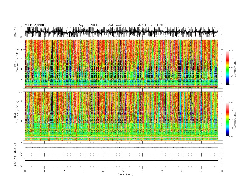
Task: Click the ch.3 flat signal trace
Action: pyautogui.click(x=121, y=148)
